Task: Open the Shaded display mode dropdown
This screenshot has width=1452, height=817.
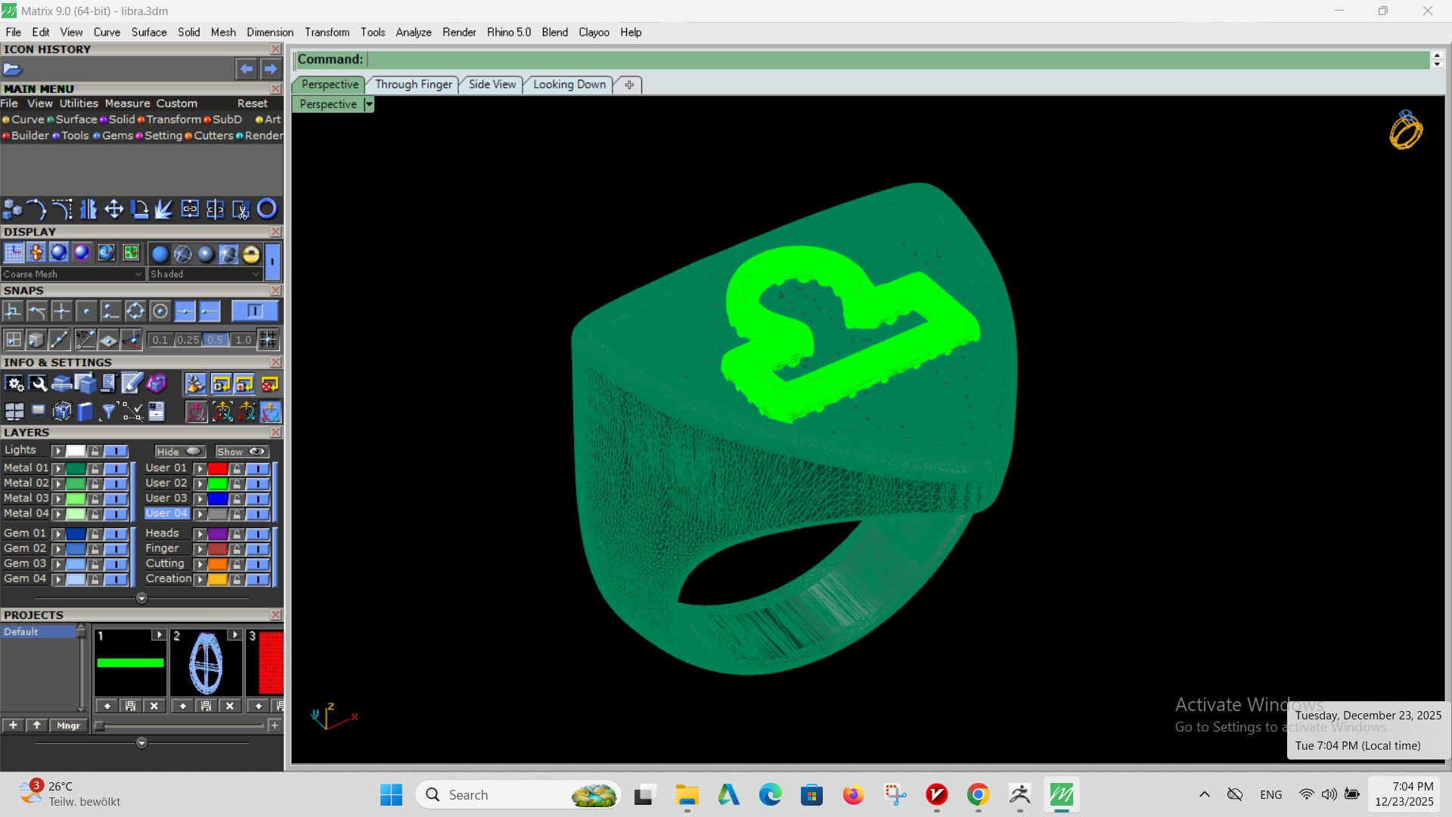Action: coord(205,274)
